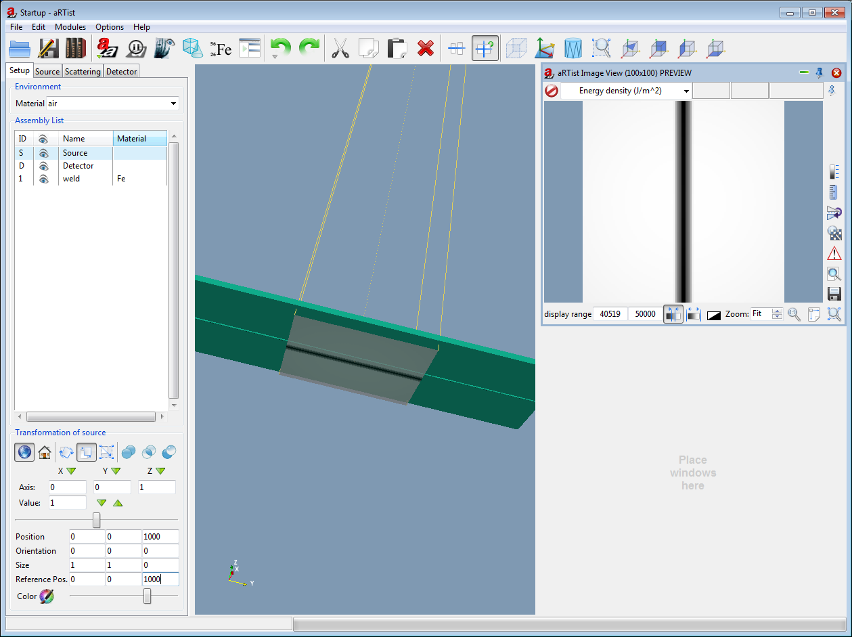Select the cube view with back face shaded

(x=658, y=48)
